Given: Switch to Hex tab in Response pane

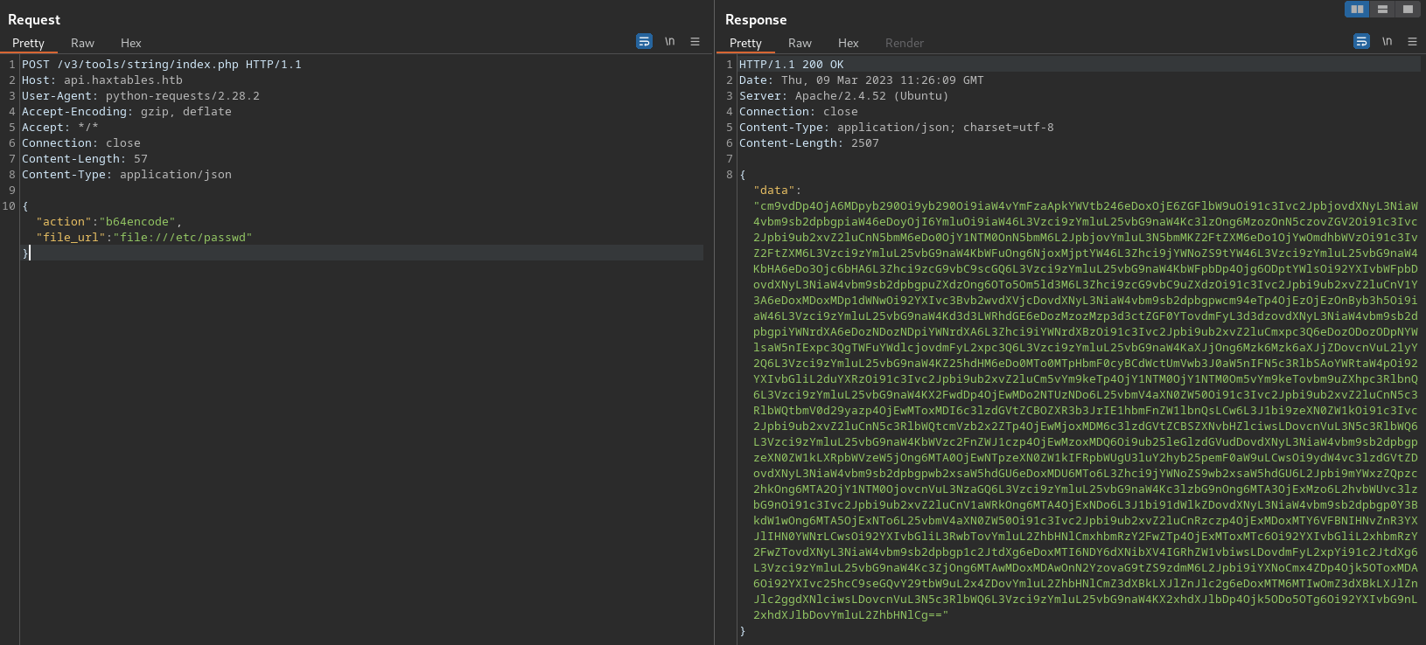Looking at the screenshot, I should pyautogui.click(x=848, y=43).
